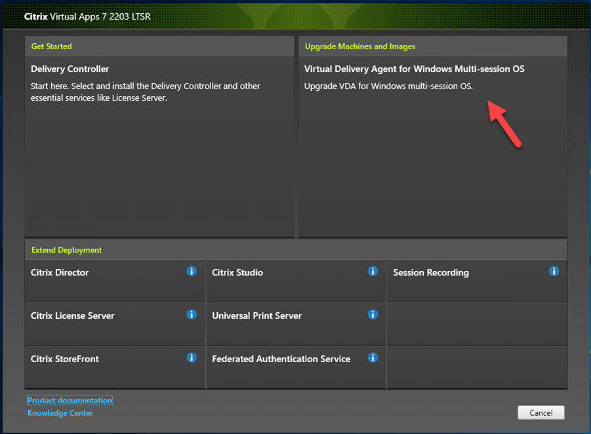The image size is (591, 434).
Task: Open Federated Authentication Service info icon
Action: (x=373, y=357)
